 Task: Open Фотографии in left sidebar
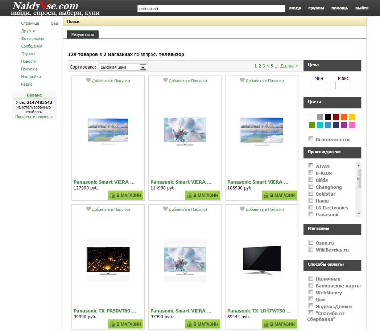tap(33, 38)
